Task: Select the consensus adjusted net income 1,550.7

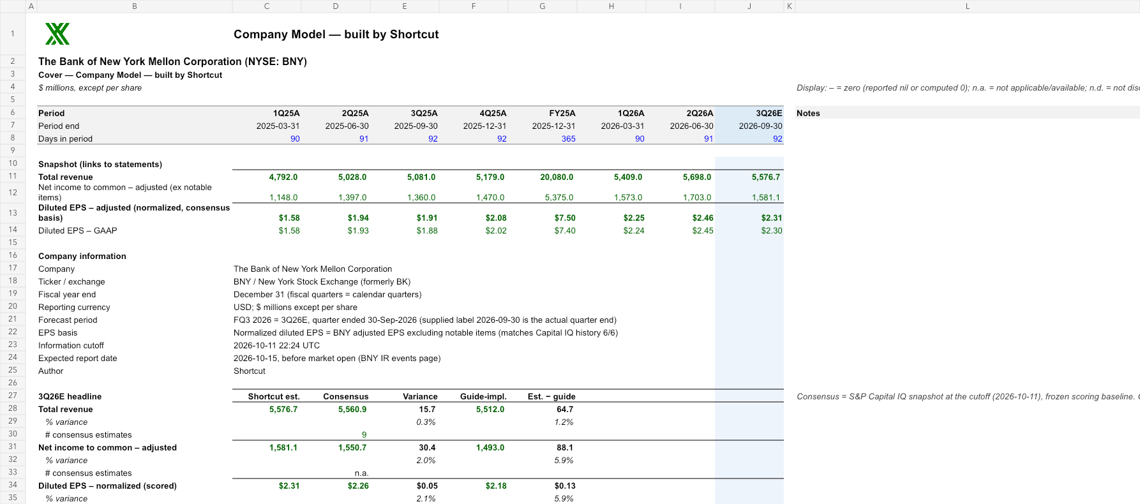Action: point(352,447)
